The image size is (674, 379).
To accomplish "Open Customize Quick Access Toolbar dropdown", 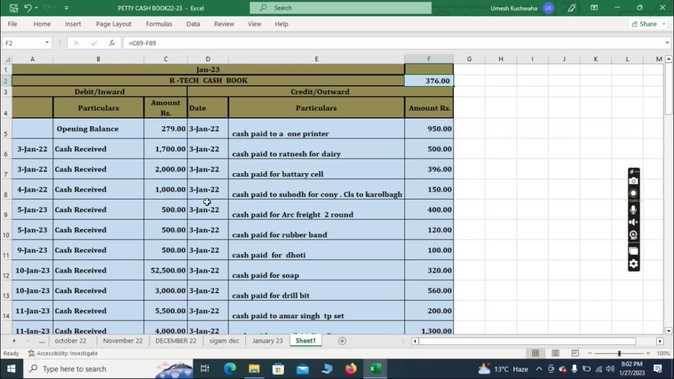I will 66,8.
